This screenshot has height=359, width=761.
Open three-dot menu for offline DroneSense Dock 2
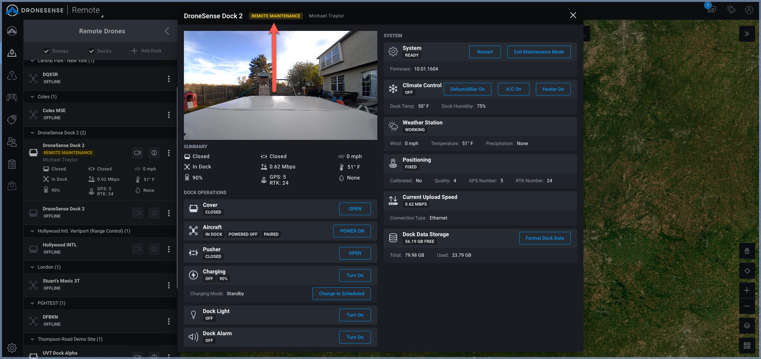[169, 213]
